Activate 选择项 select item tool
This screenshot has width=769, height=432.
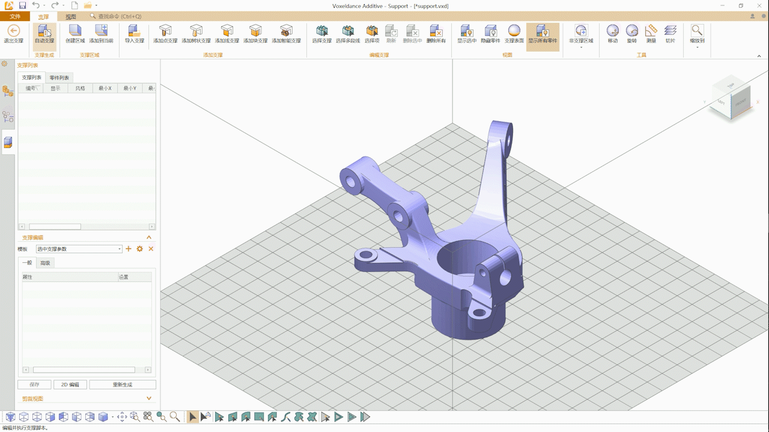(372, 34)
